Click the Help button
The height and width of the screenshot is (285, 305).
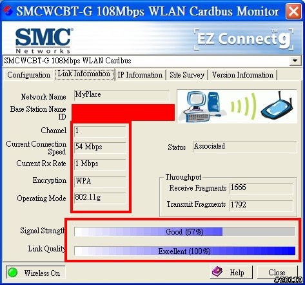tap(231, 272)
